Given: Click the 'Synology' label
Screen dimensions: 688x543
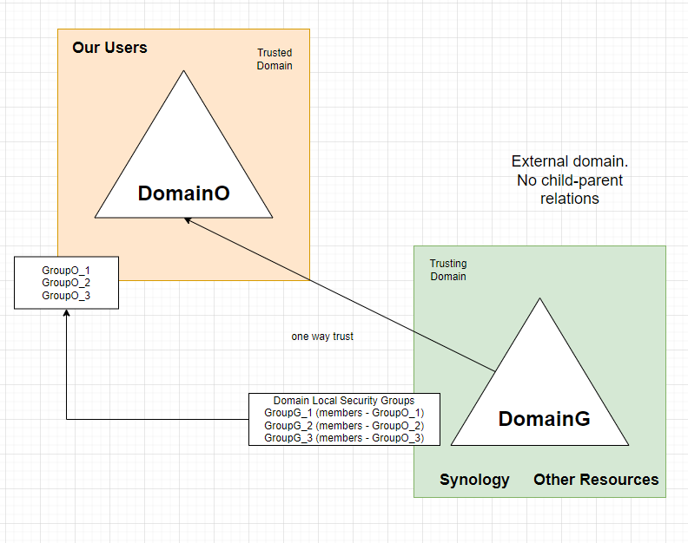Looking at the screenshot, I should [474, 480].
